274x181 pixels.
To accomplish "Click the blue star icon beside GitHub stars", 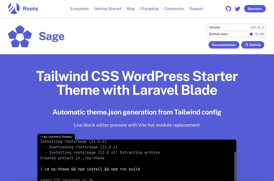I will coord(251,34).
